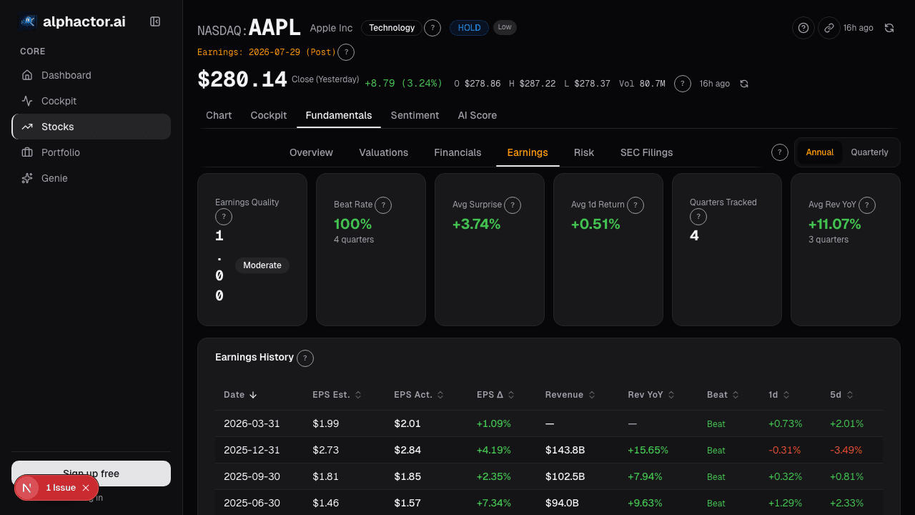Refresh the price quote icon
Viewport: 915px width, 515px height.
[x=744, y=84]
